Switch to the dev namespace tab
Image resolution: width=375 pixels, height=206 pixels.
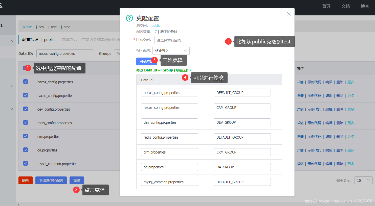[x=41, y=27]
